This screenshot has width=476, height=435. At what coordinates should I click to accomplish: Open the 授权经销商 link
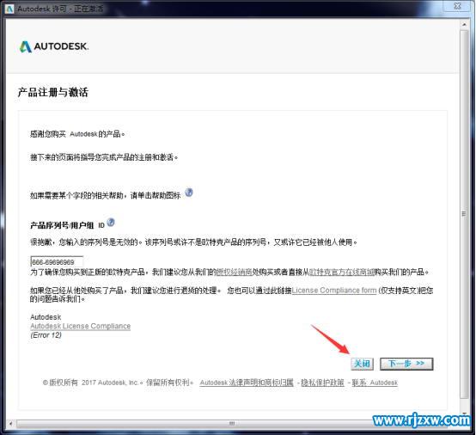234,272
